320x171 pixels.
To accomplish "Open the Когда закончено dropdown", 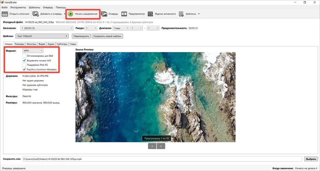I will [306, 169].
